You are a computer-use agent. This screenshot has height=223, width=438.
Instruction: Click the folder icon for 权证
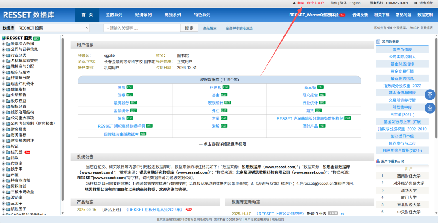[x=8, y=146]
